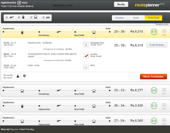
Task: Click train icon on the 25hr 39m route
Action: click(22, 32)
